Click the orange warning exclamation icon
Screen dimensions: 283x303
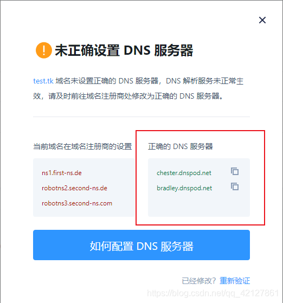[44, 50]
